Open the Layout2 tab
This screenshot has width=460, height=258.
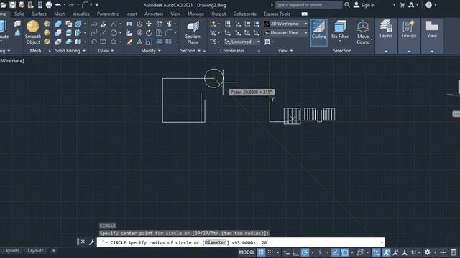pyautogui.click(x=35, y=250)
